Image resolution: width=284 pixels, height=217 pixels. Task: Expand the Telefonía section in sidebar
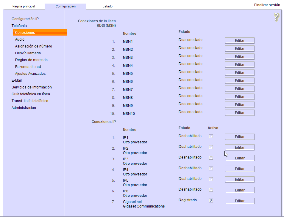pyautogui.click(x=19, y=26)
